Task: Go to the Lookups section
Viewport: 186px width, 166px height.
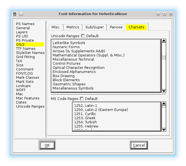Action: [23, 86]
